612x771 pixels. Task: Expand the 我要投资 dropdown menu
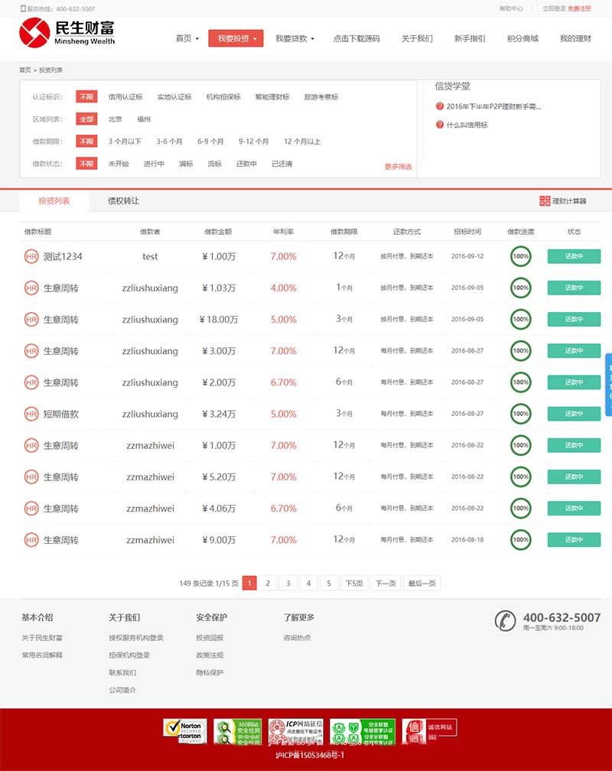[x=236, y=38]
